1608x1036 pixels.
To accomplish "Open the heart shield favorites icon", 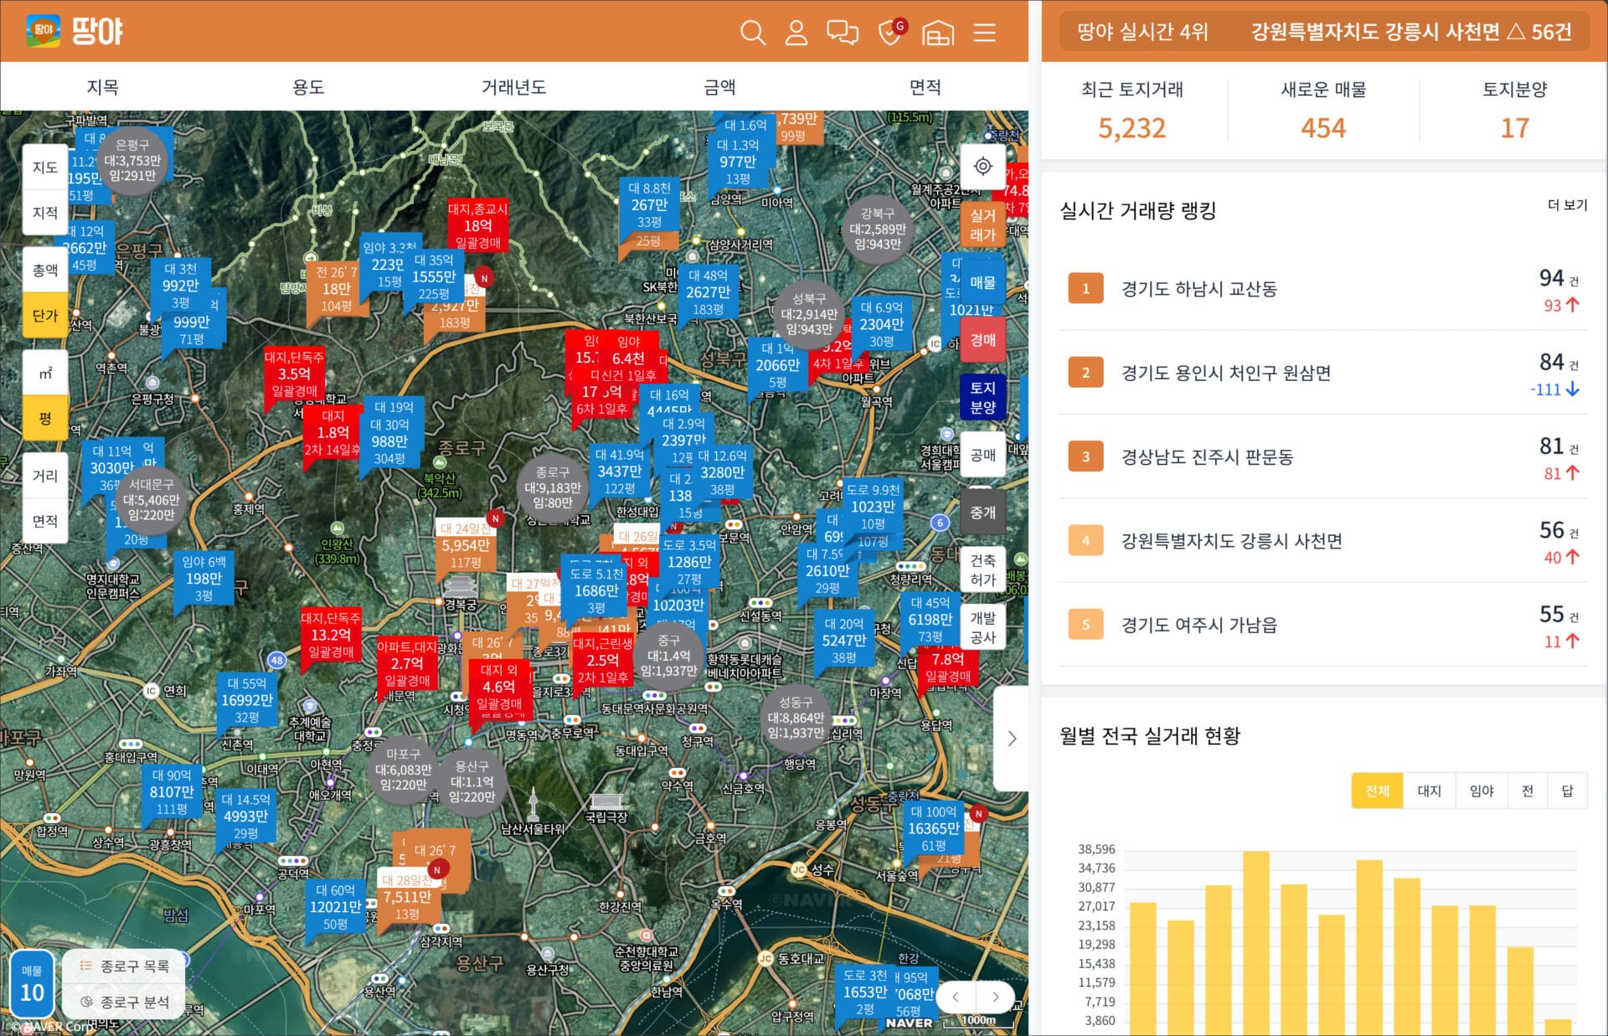I will click(x=892, y=31).
